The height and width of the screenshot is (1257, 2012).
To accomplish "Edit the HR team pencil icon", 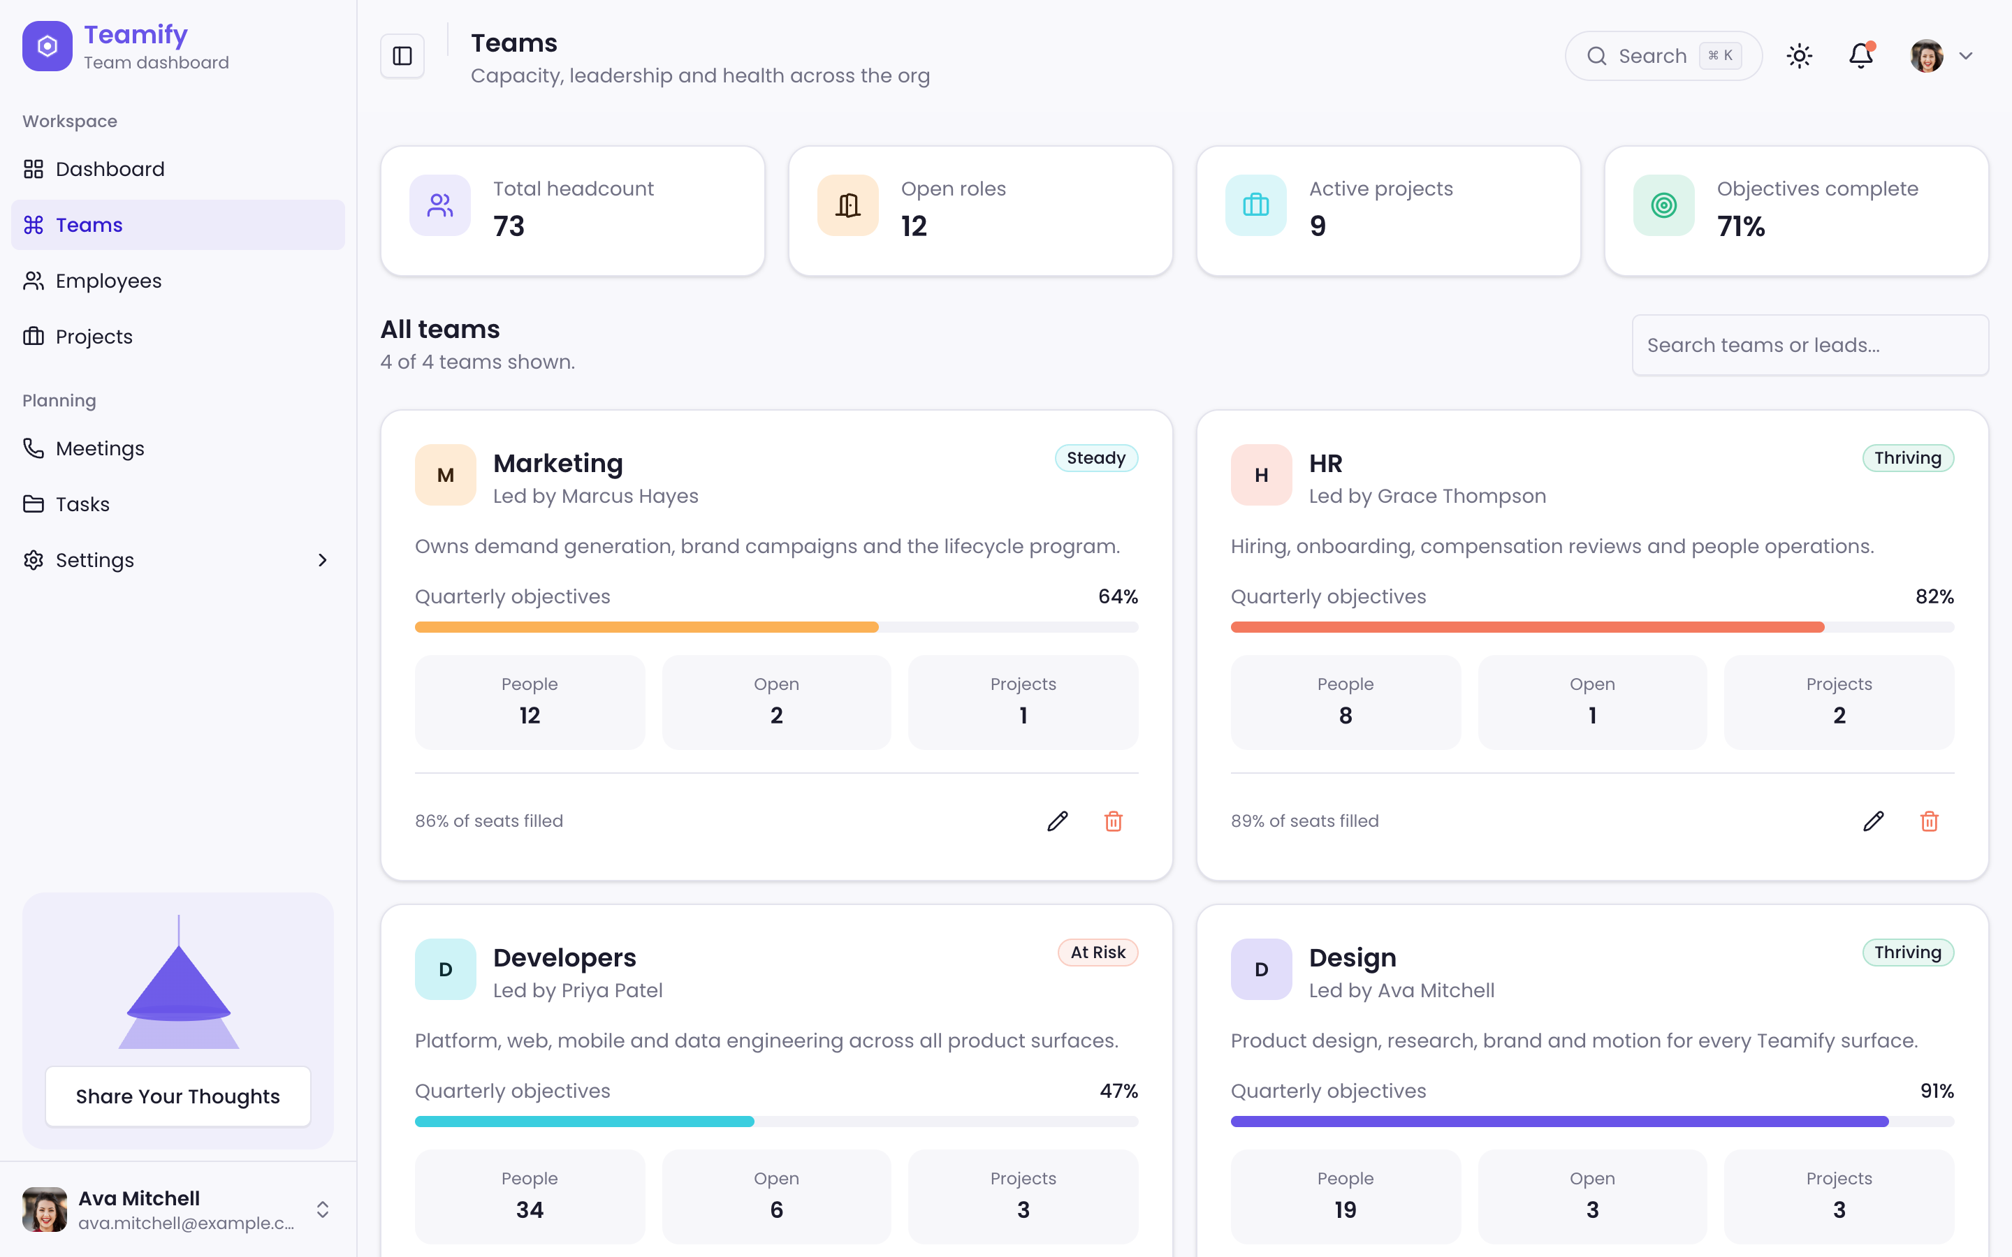I will 1873,821.
